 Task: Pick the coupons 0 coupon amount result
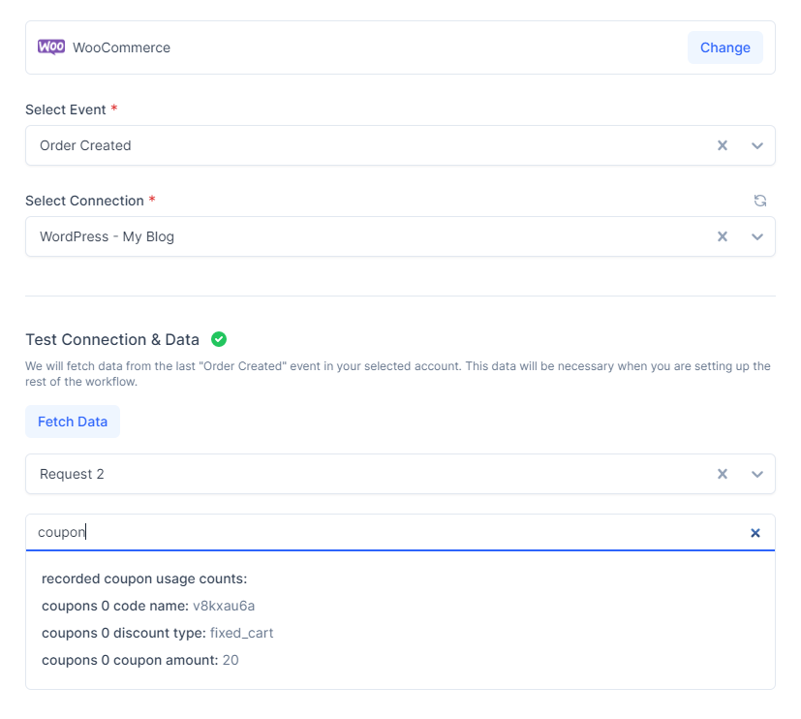[x=139, y=660]
